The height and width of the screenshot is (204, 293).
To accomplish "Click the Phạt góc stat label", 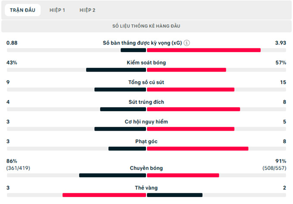I will 146,141.
